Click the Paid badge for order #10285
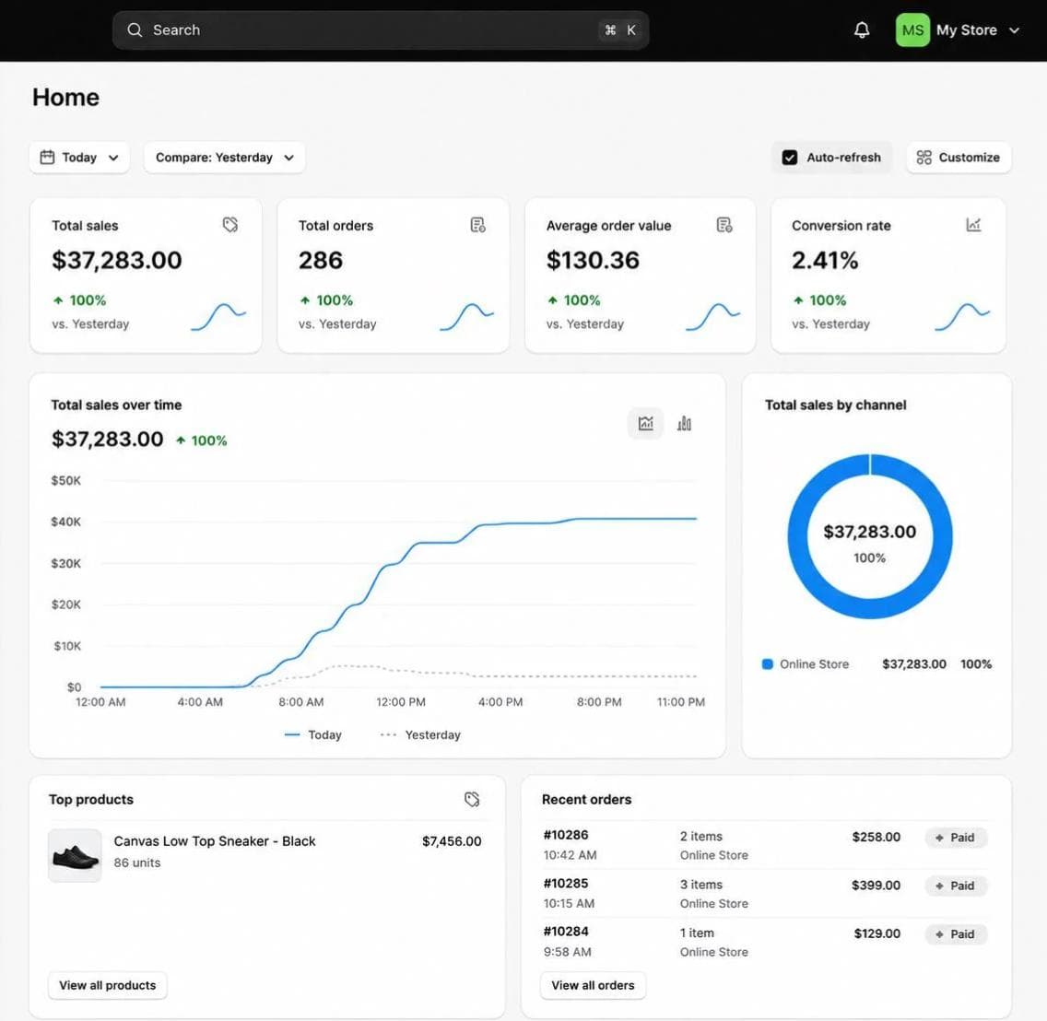 (956, 886)
